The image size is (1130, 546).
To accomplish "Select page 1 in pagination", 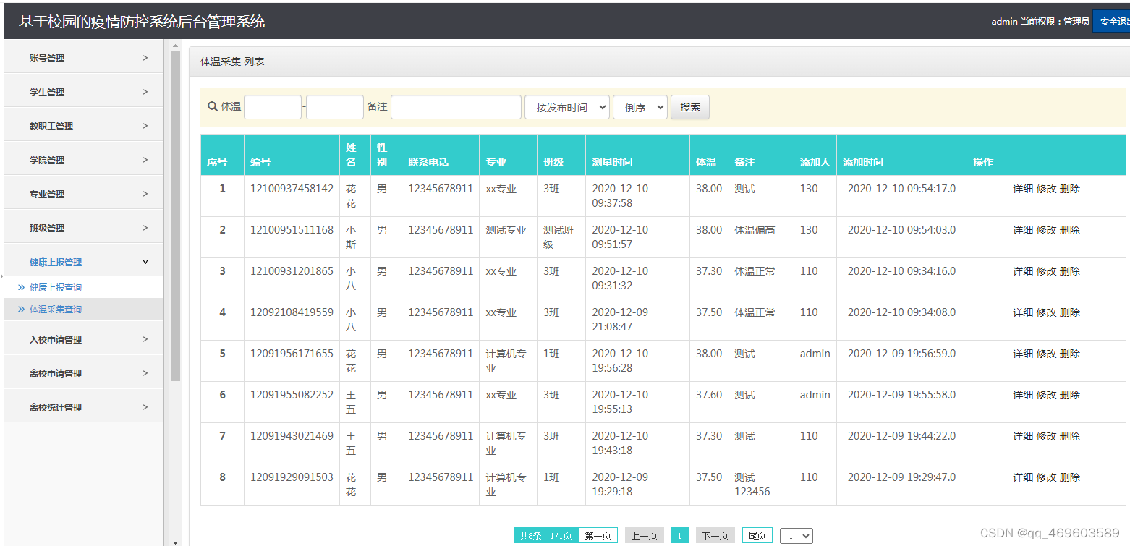I will 679,536.
